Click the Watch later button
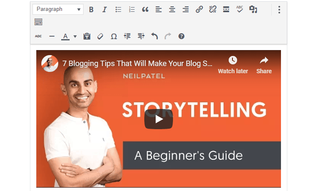Viewport: 316px width, 191px height. point(233,65)
